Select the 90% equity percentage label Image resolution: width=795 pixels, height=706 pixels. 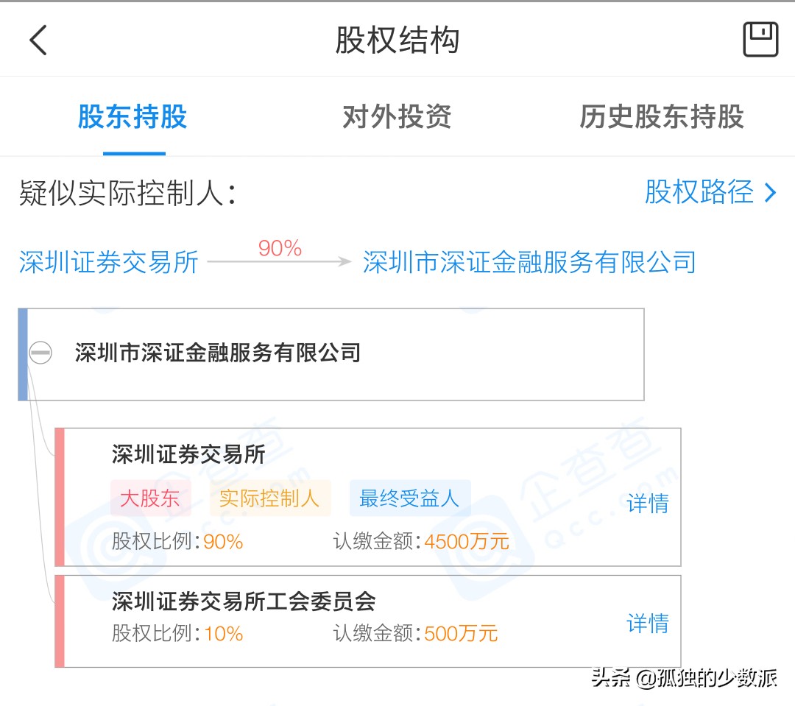(278, 248)
